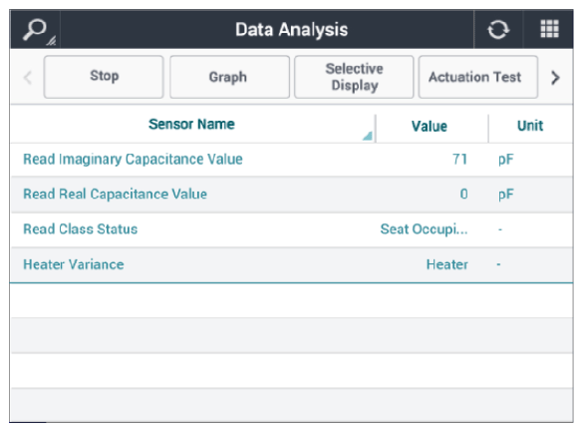Click the Heater value cell
583x432 pixels.
pyautogui.click(x=447, y=264)
